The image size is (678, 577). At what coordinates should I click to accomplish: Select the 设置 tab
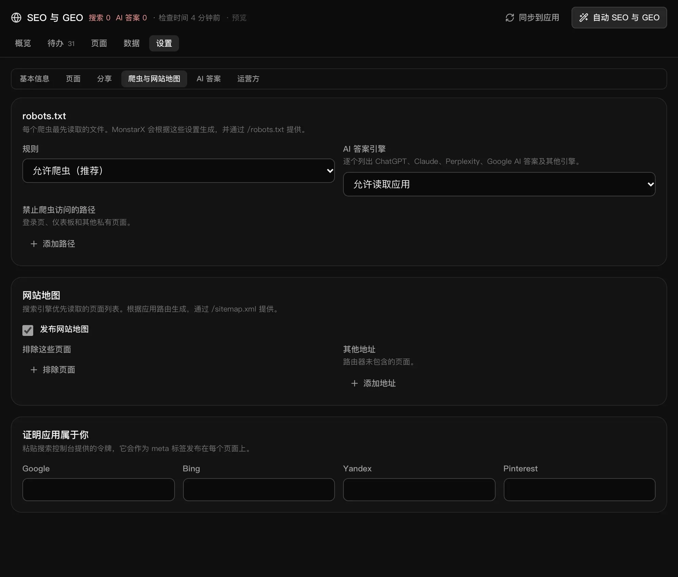pos(164,43)
